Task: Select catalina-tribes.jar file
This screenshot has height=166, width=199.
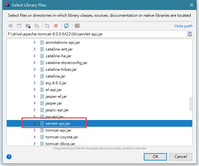Action: pyautogui.click(x=61, y=69)
